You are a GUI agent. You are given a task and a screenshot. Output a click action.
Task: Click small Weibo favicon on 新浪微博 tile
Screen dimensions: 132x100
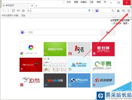[x=94, y=85]
